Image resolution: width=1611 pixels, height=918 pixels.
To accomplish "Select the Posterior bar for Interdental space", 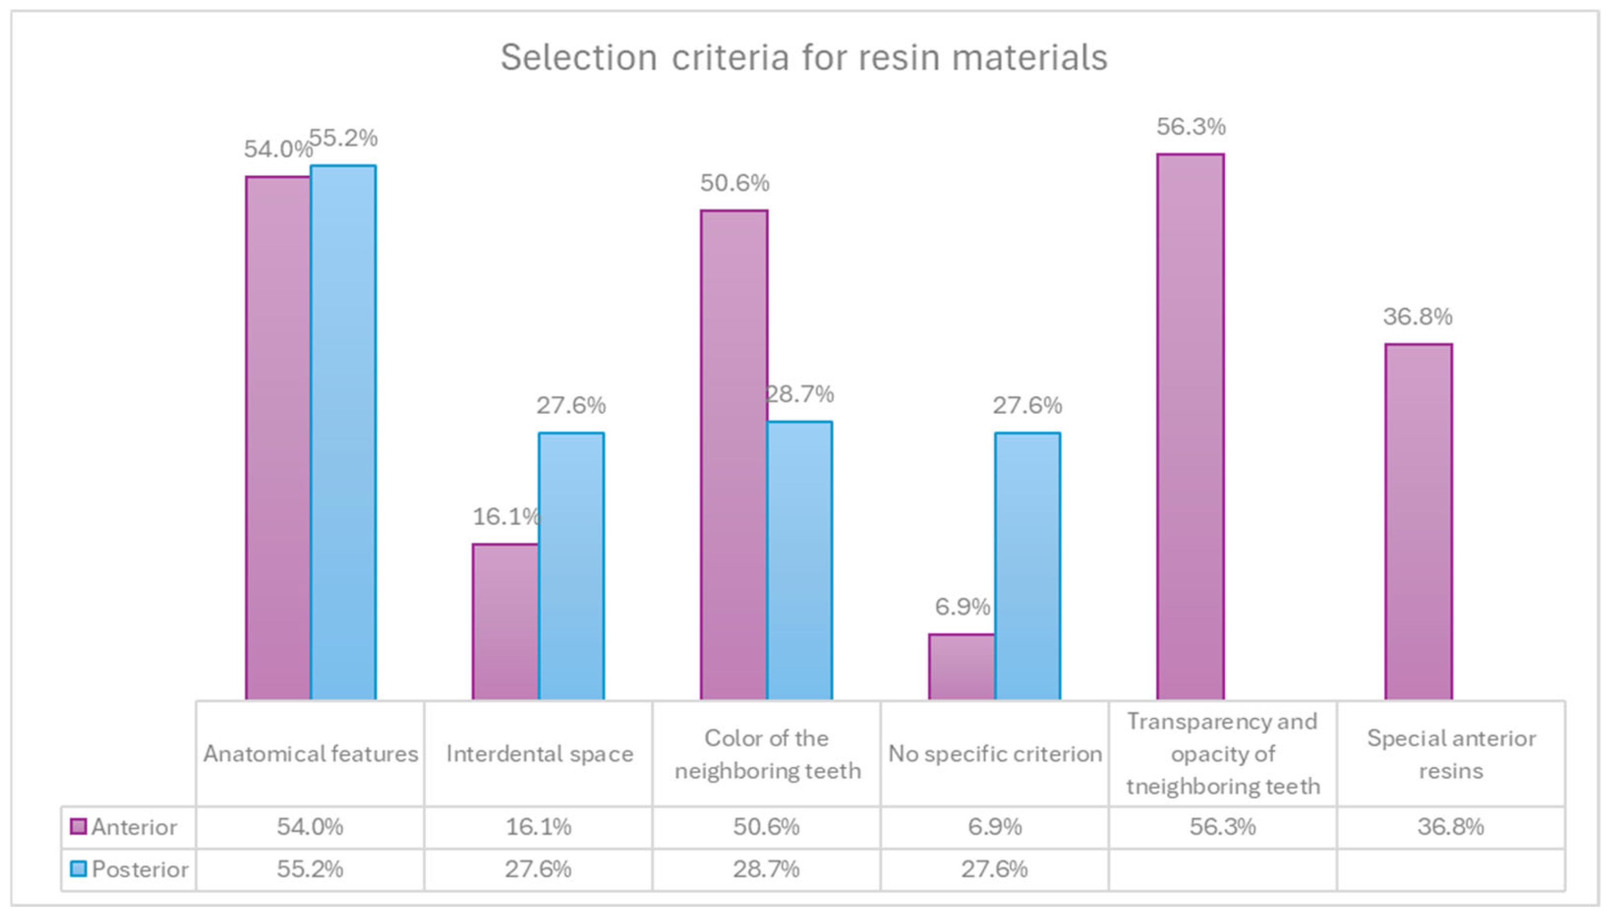I will (x=571, y=565).
